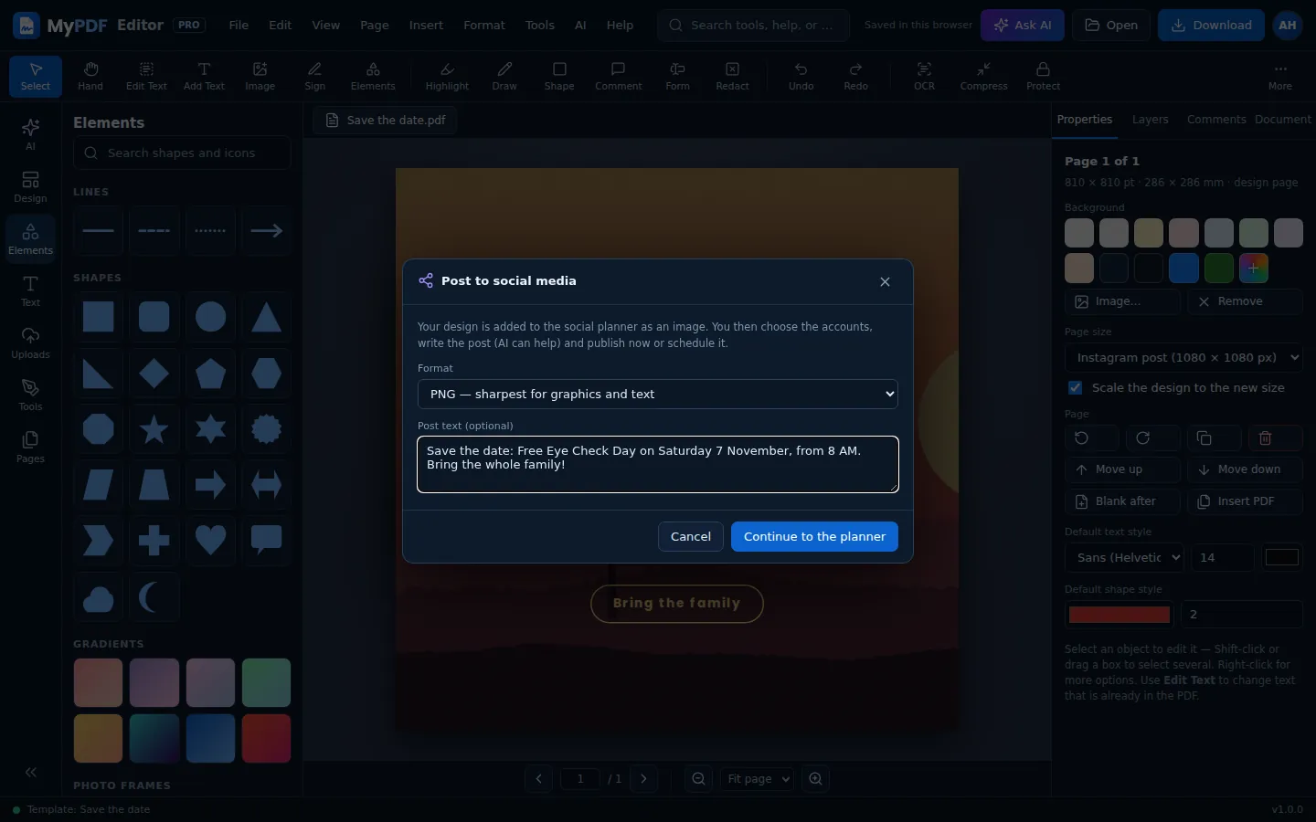Open the More tools overflow

click(x=1280, y=76)
